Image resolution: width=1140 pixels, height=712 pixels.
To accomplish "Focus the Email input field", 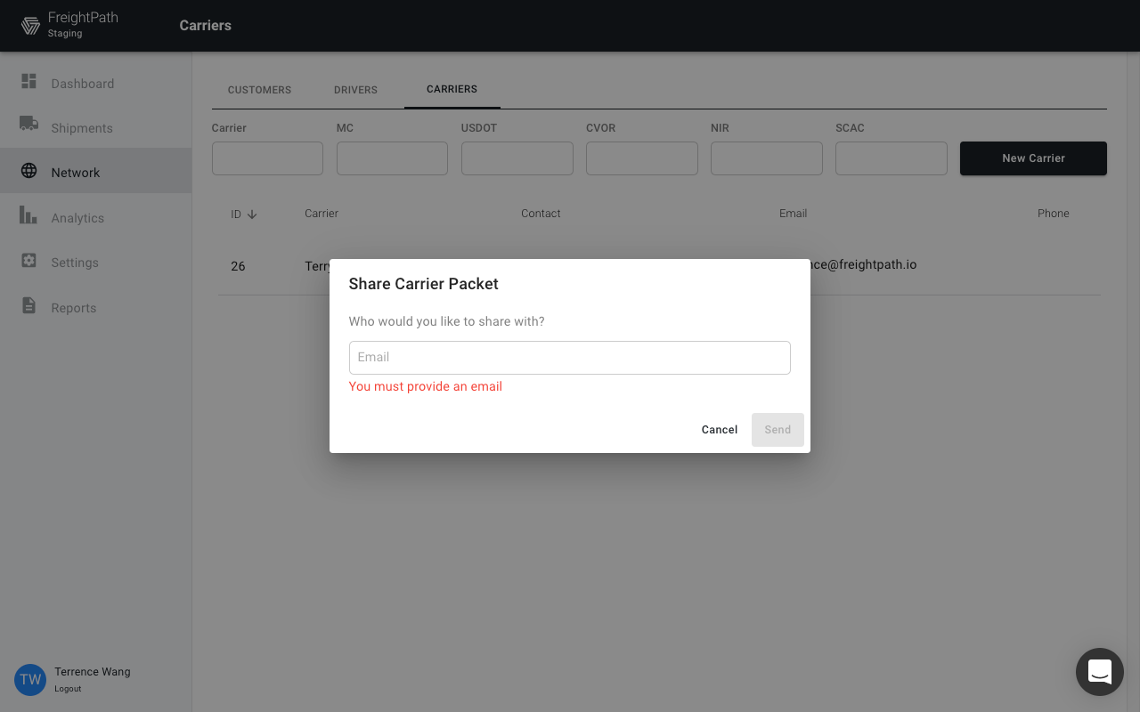I will point(569,358).
